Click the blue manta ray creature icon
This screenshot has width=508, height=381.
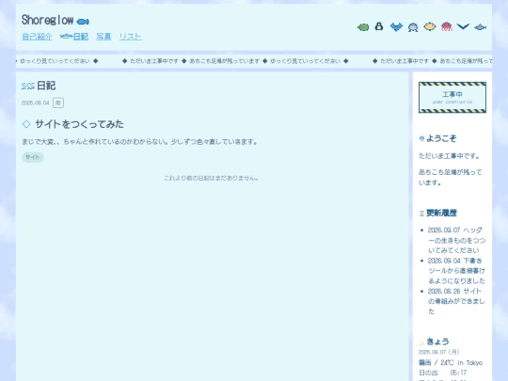[x=396, y=27]
